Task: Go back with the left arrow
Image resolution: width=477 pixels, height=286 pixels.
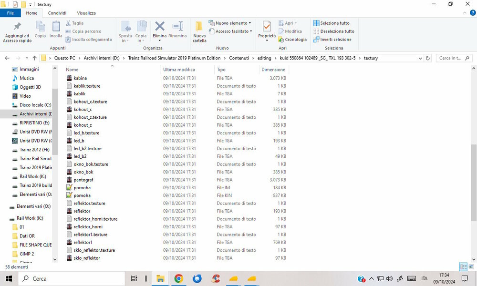Action: pyautogui.click(x=7, y=58)
